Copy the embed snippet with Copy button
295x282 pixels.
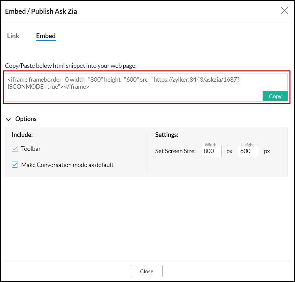[275, 96]
